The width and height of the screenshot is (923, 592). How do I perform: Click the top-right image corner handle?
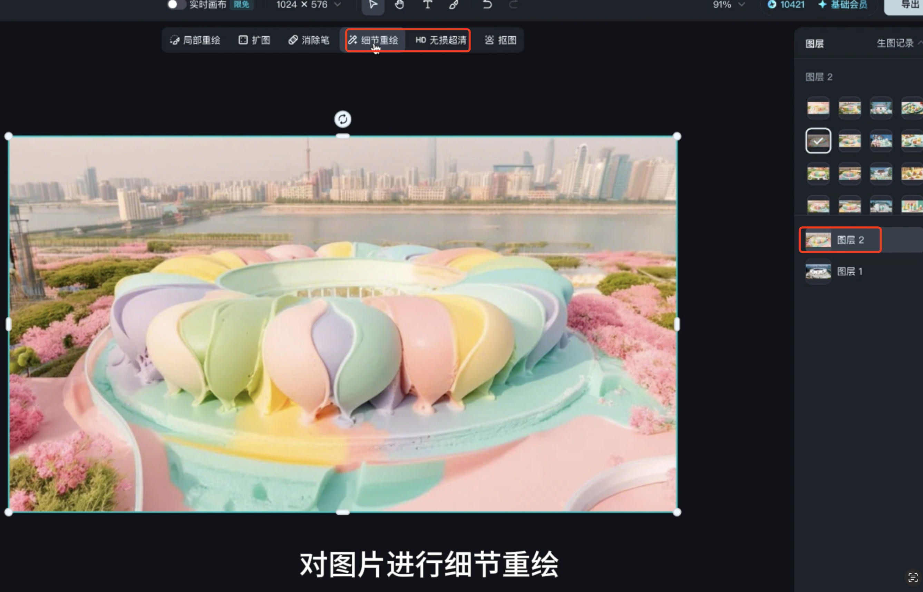click(x=677, y=136)
